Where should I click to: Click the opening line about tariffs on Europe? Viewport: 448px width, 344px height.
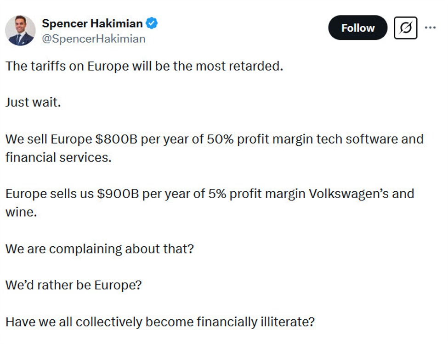pos(144,66)
